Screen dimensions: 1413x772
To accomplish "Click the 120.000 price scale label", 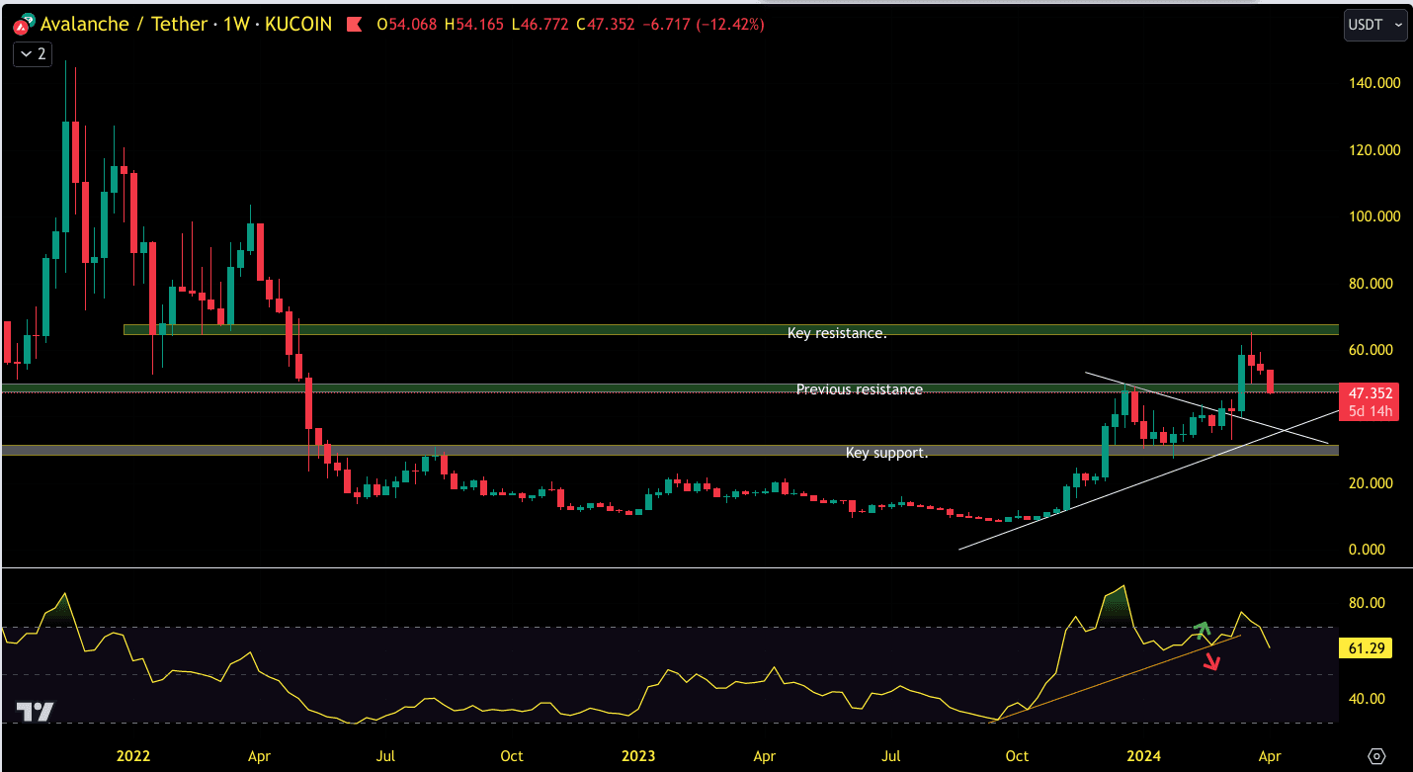I will coord(1376,150).
